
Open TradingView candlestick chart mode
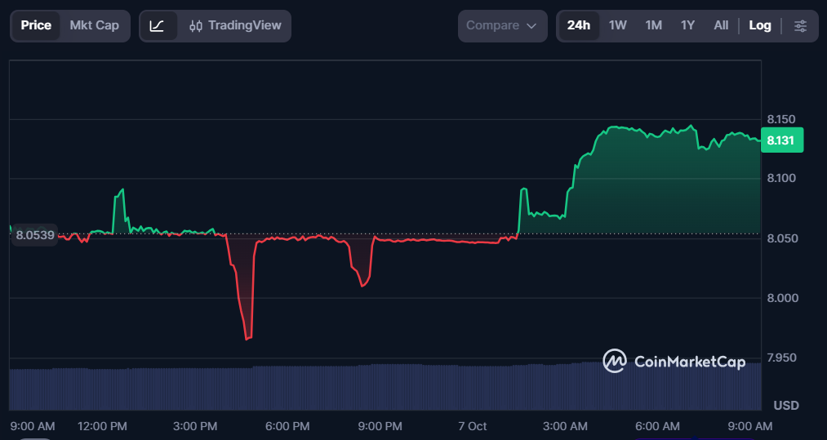tap(236, 26)
